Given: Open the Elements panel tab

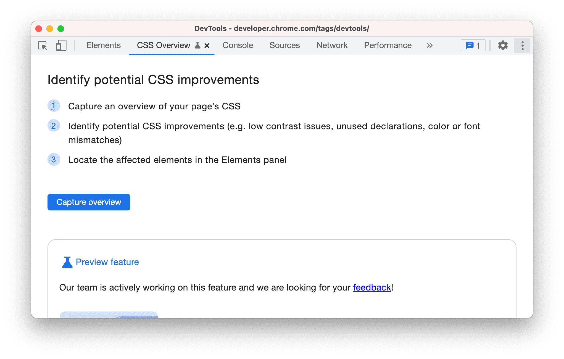Looking at the screenshot, I should click(x=104, y=45).
